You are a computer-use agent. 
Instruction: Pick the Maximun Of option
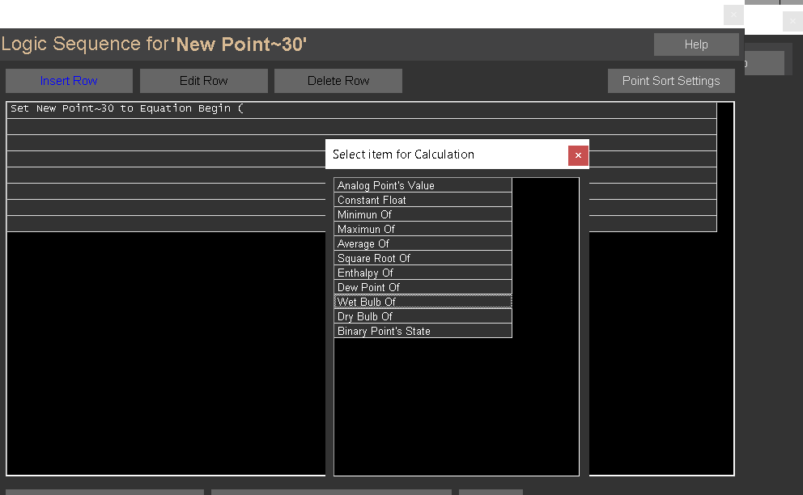(x=423, y=229)
